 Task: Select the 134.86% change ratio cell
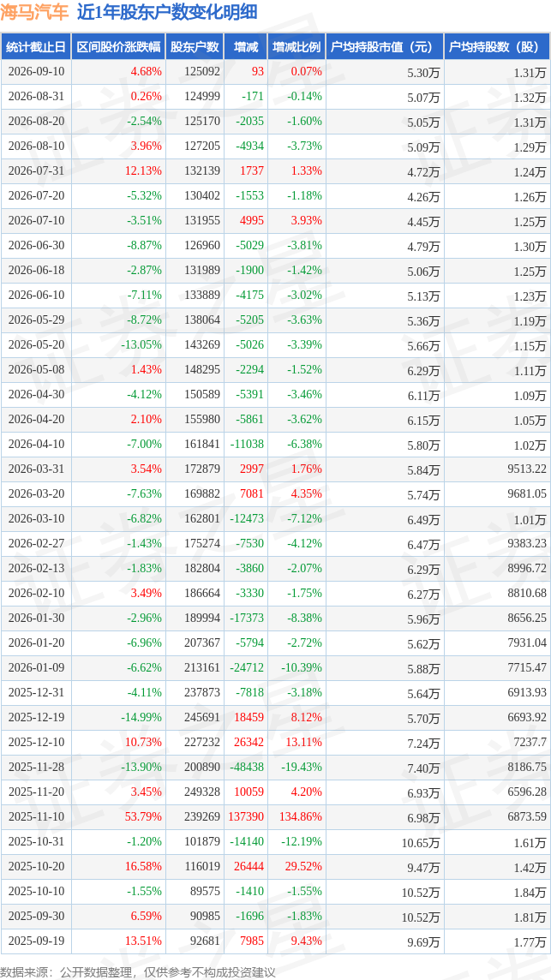(301, 817)
